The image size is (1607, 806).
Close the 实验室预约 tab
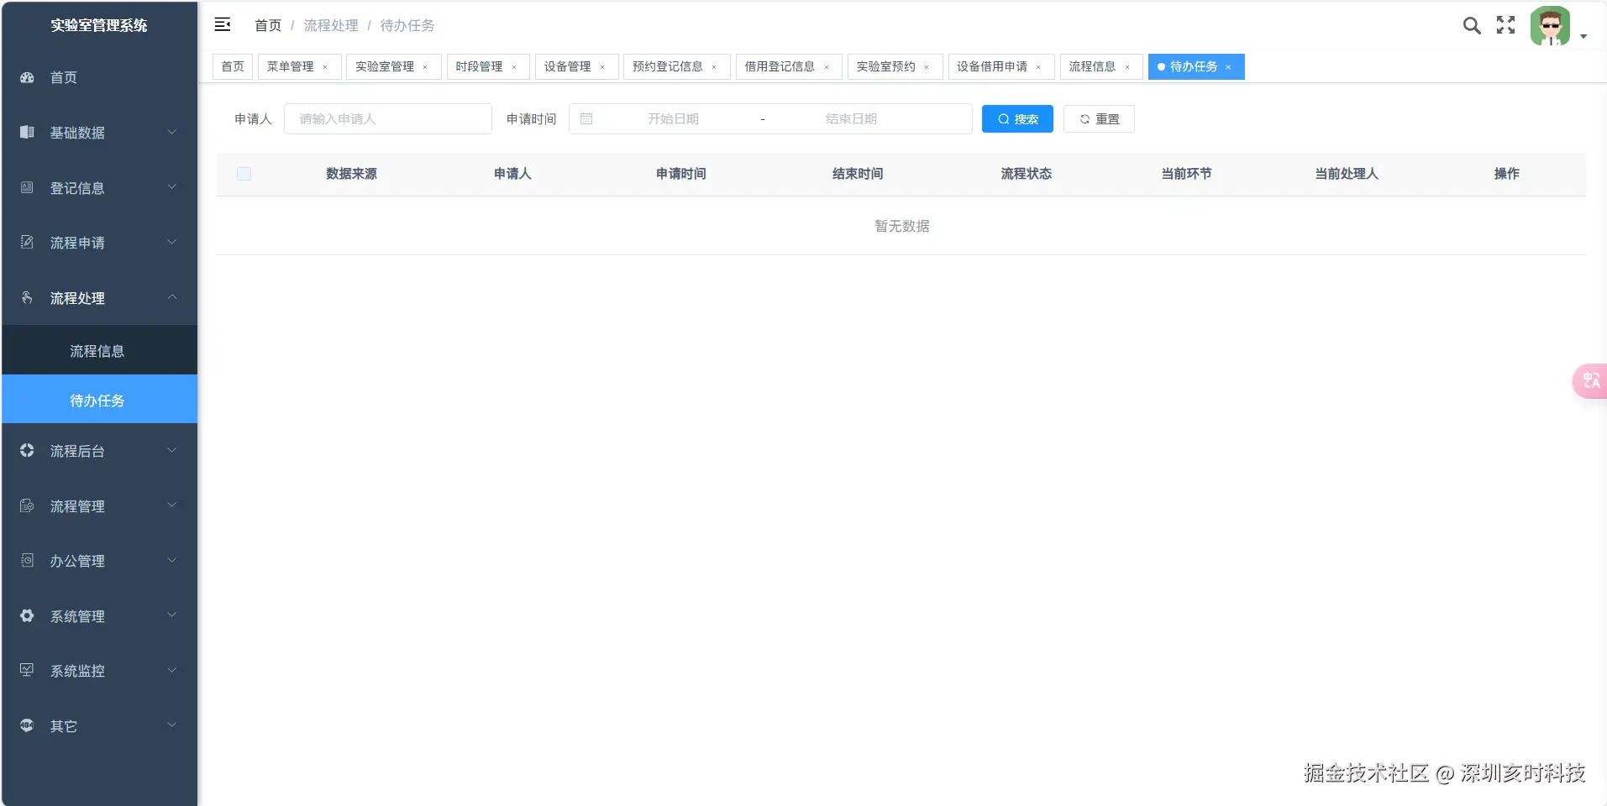coord(927,67)
